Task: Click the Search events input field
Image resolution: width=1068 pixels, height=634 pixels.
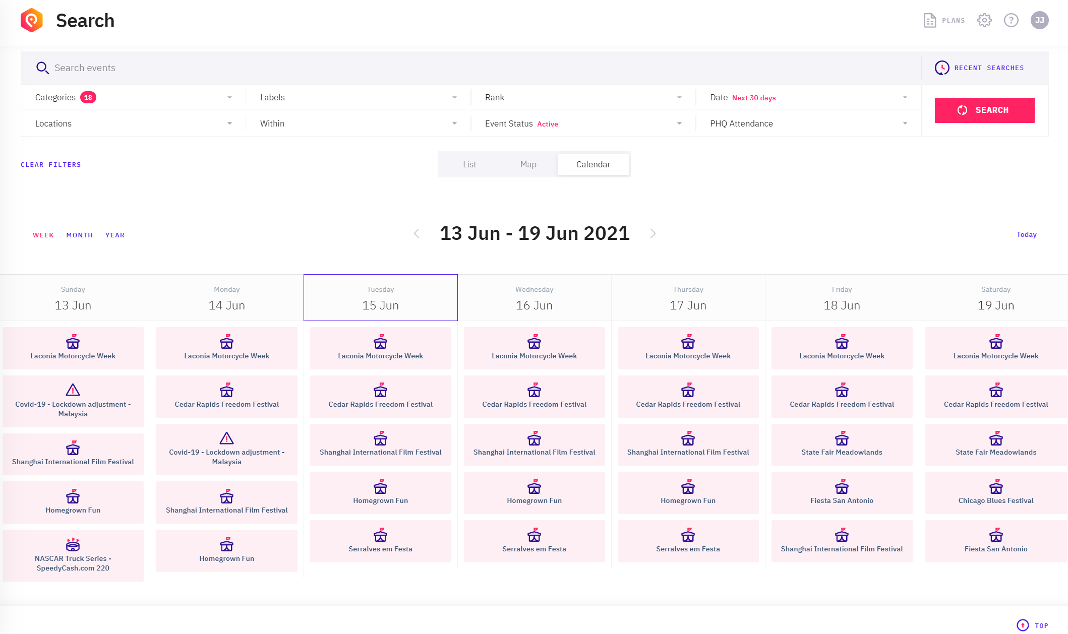Action: pyautogui.click(x=454, y=68)
